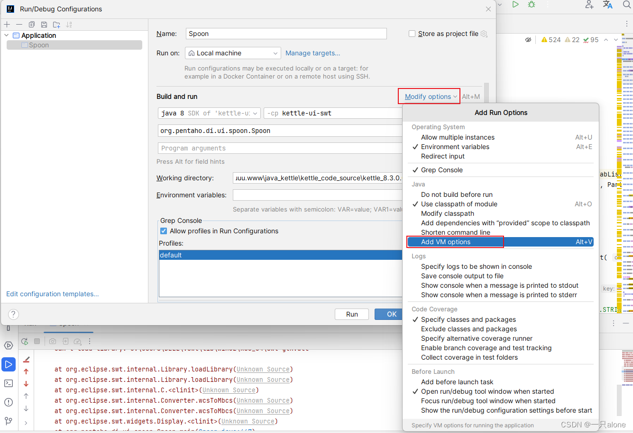
Task: Expand console gutter chevron in Run window
Action: [26, 423]
